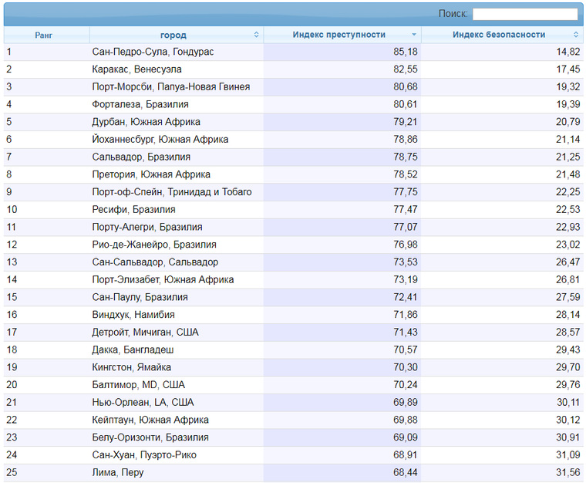Select the Дурбан, Южная Африка cell
Viewport: 586px width, 483px height.
[177, 122]
